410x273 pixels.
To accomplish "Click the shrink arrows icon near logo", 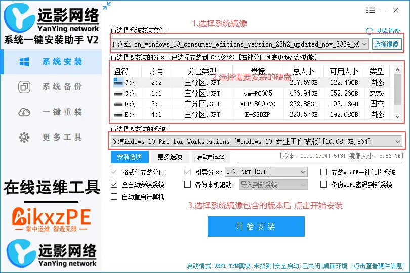I will (x=107, y=6).
